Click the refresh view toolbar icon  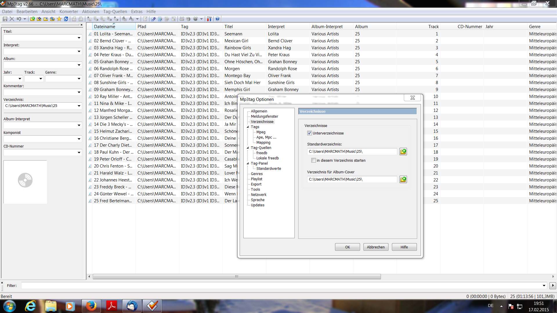pyautogui.click(x=66, y=19)
